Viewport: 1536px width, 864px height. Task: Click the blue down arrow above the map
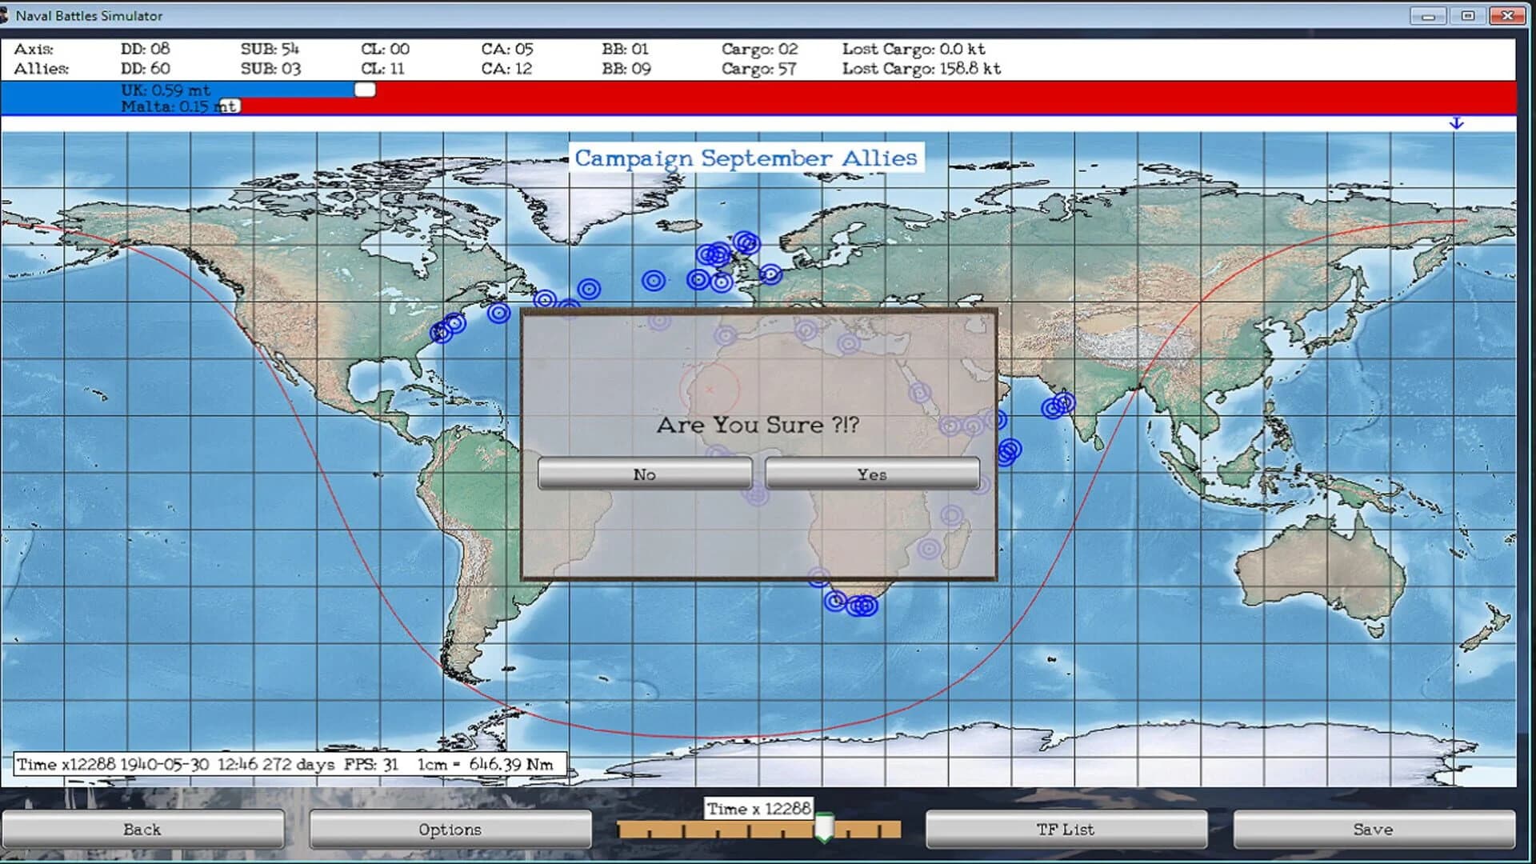click(x=1458, y=123)
